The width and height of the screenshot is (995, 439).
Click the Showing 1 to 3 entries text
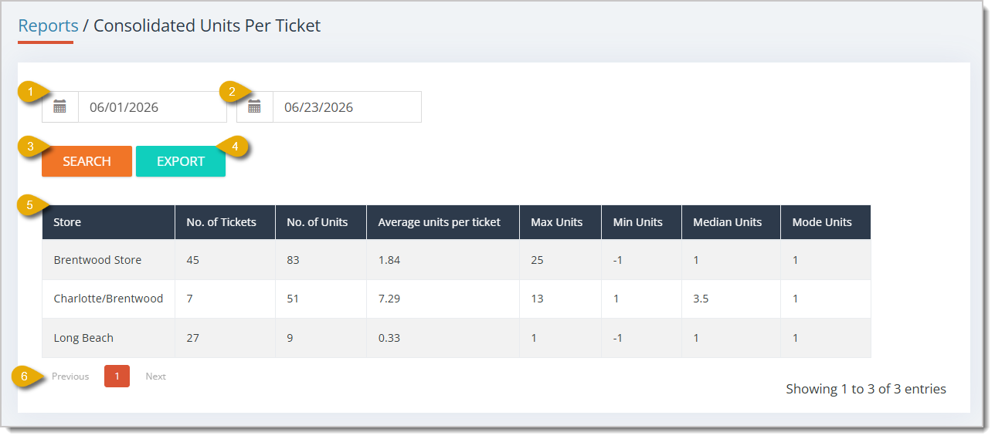(x=866, y=389)
